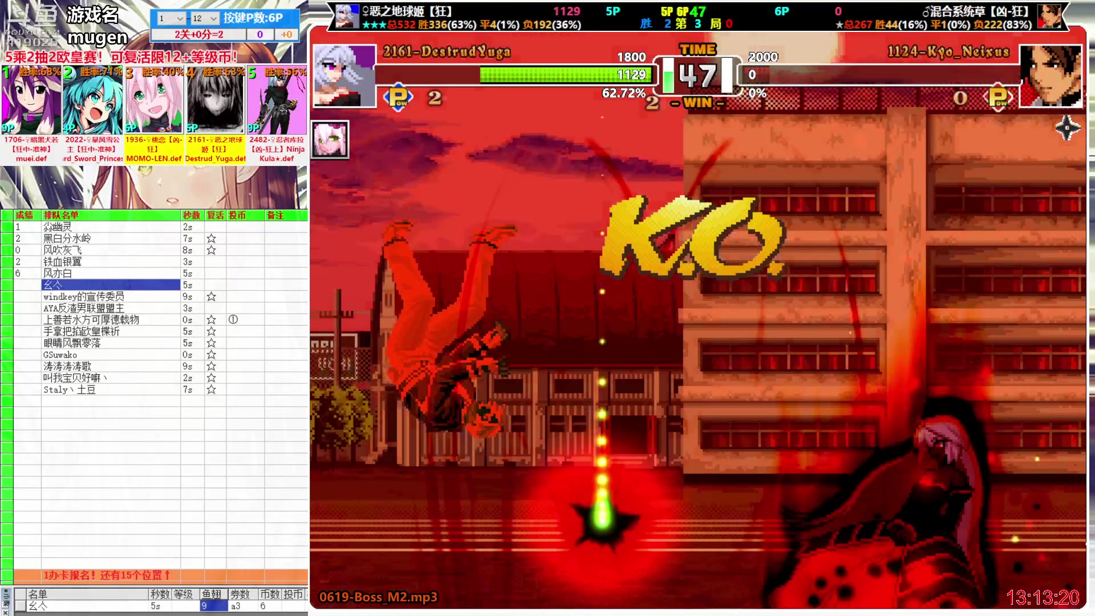Click 币数 header in bottom panel

click(x=270, y=594)
